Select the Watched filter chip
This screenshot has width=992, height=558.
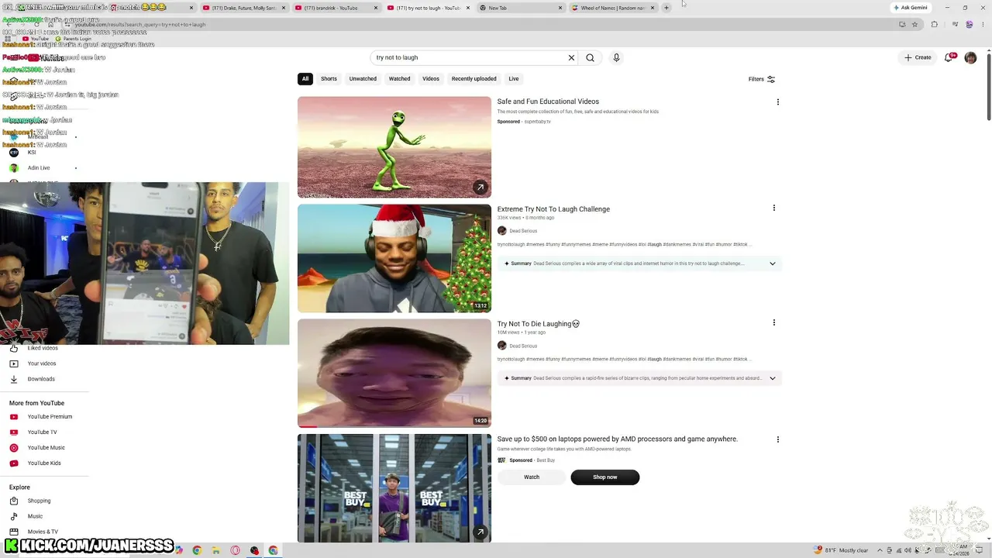(x=399, y=79)
